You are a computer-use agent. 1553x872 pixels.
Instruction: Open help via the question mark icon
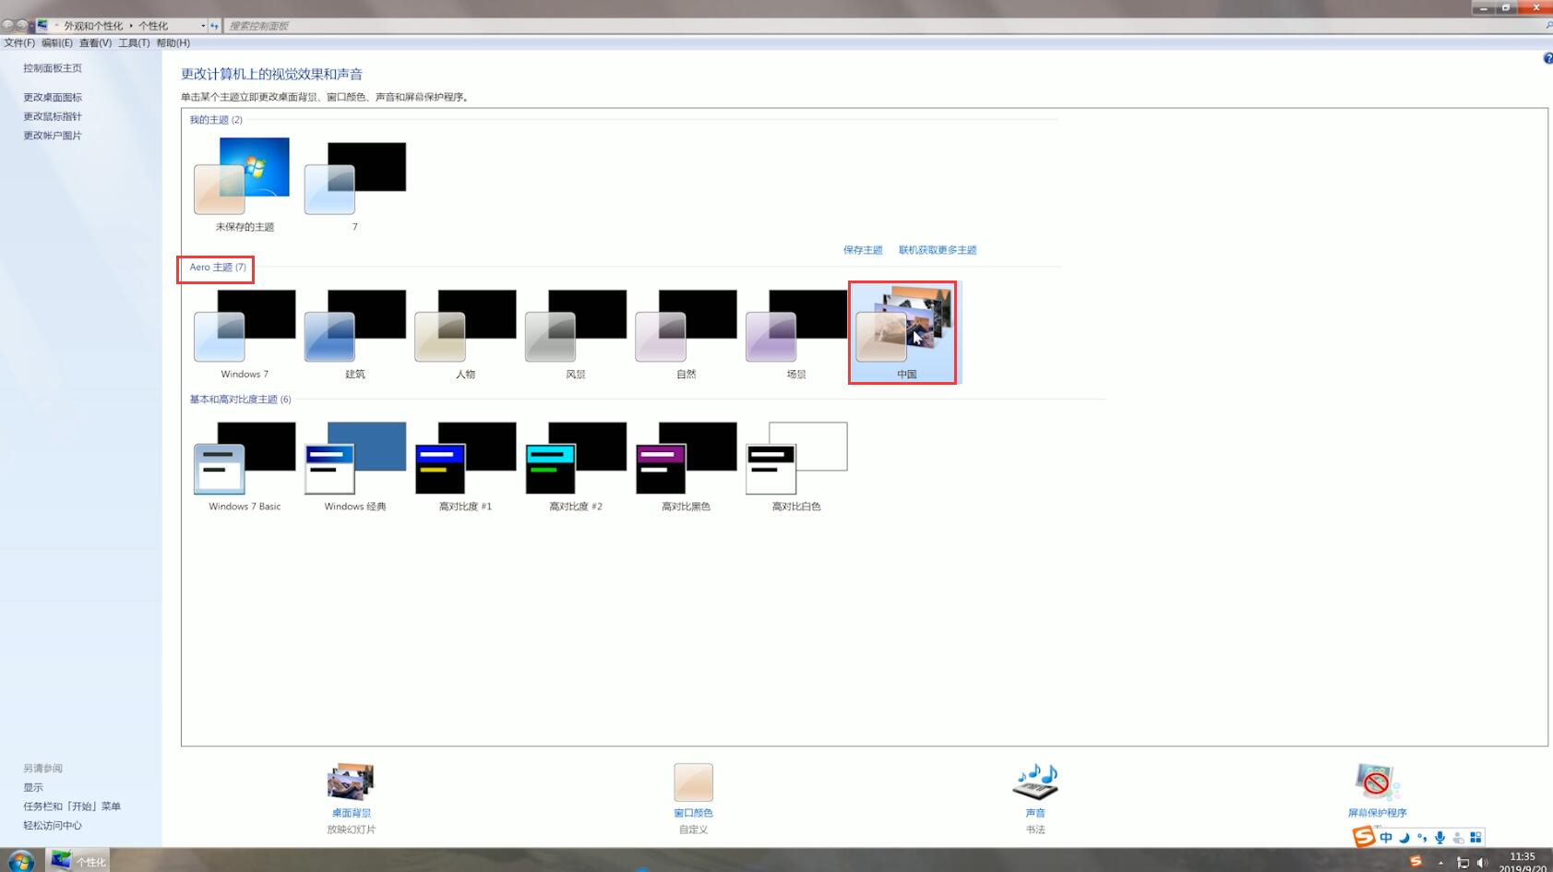pos(1547,58)
